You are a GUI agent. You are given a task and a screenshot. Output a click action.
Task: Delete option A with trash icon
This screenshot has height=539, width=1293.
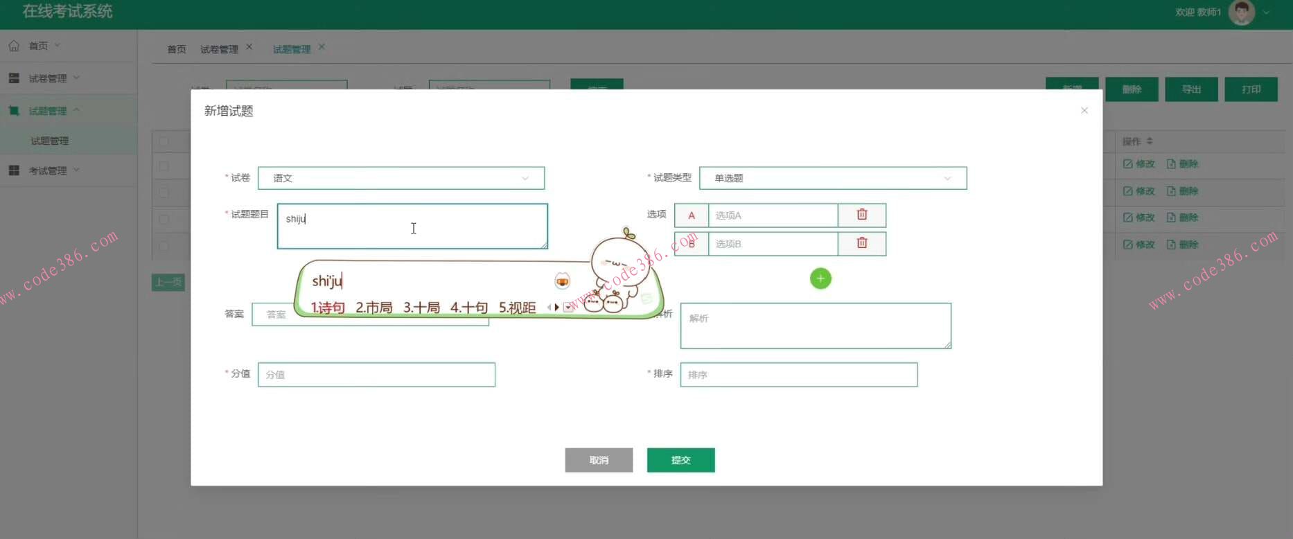[x=861, y=215]
